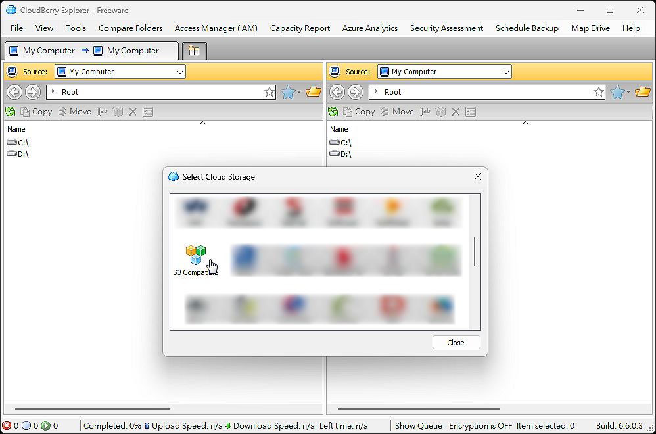
Task: Open right pane blue star favorites dropdown
Action: [620, 92]
